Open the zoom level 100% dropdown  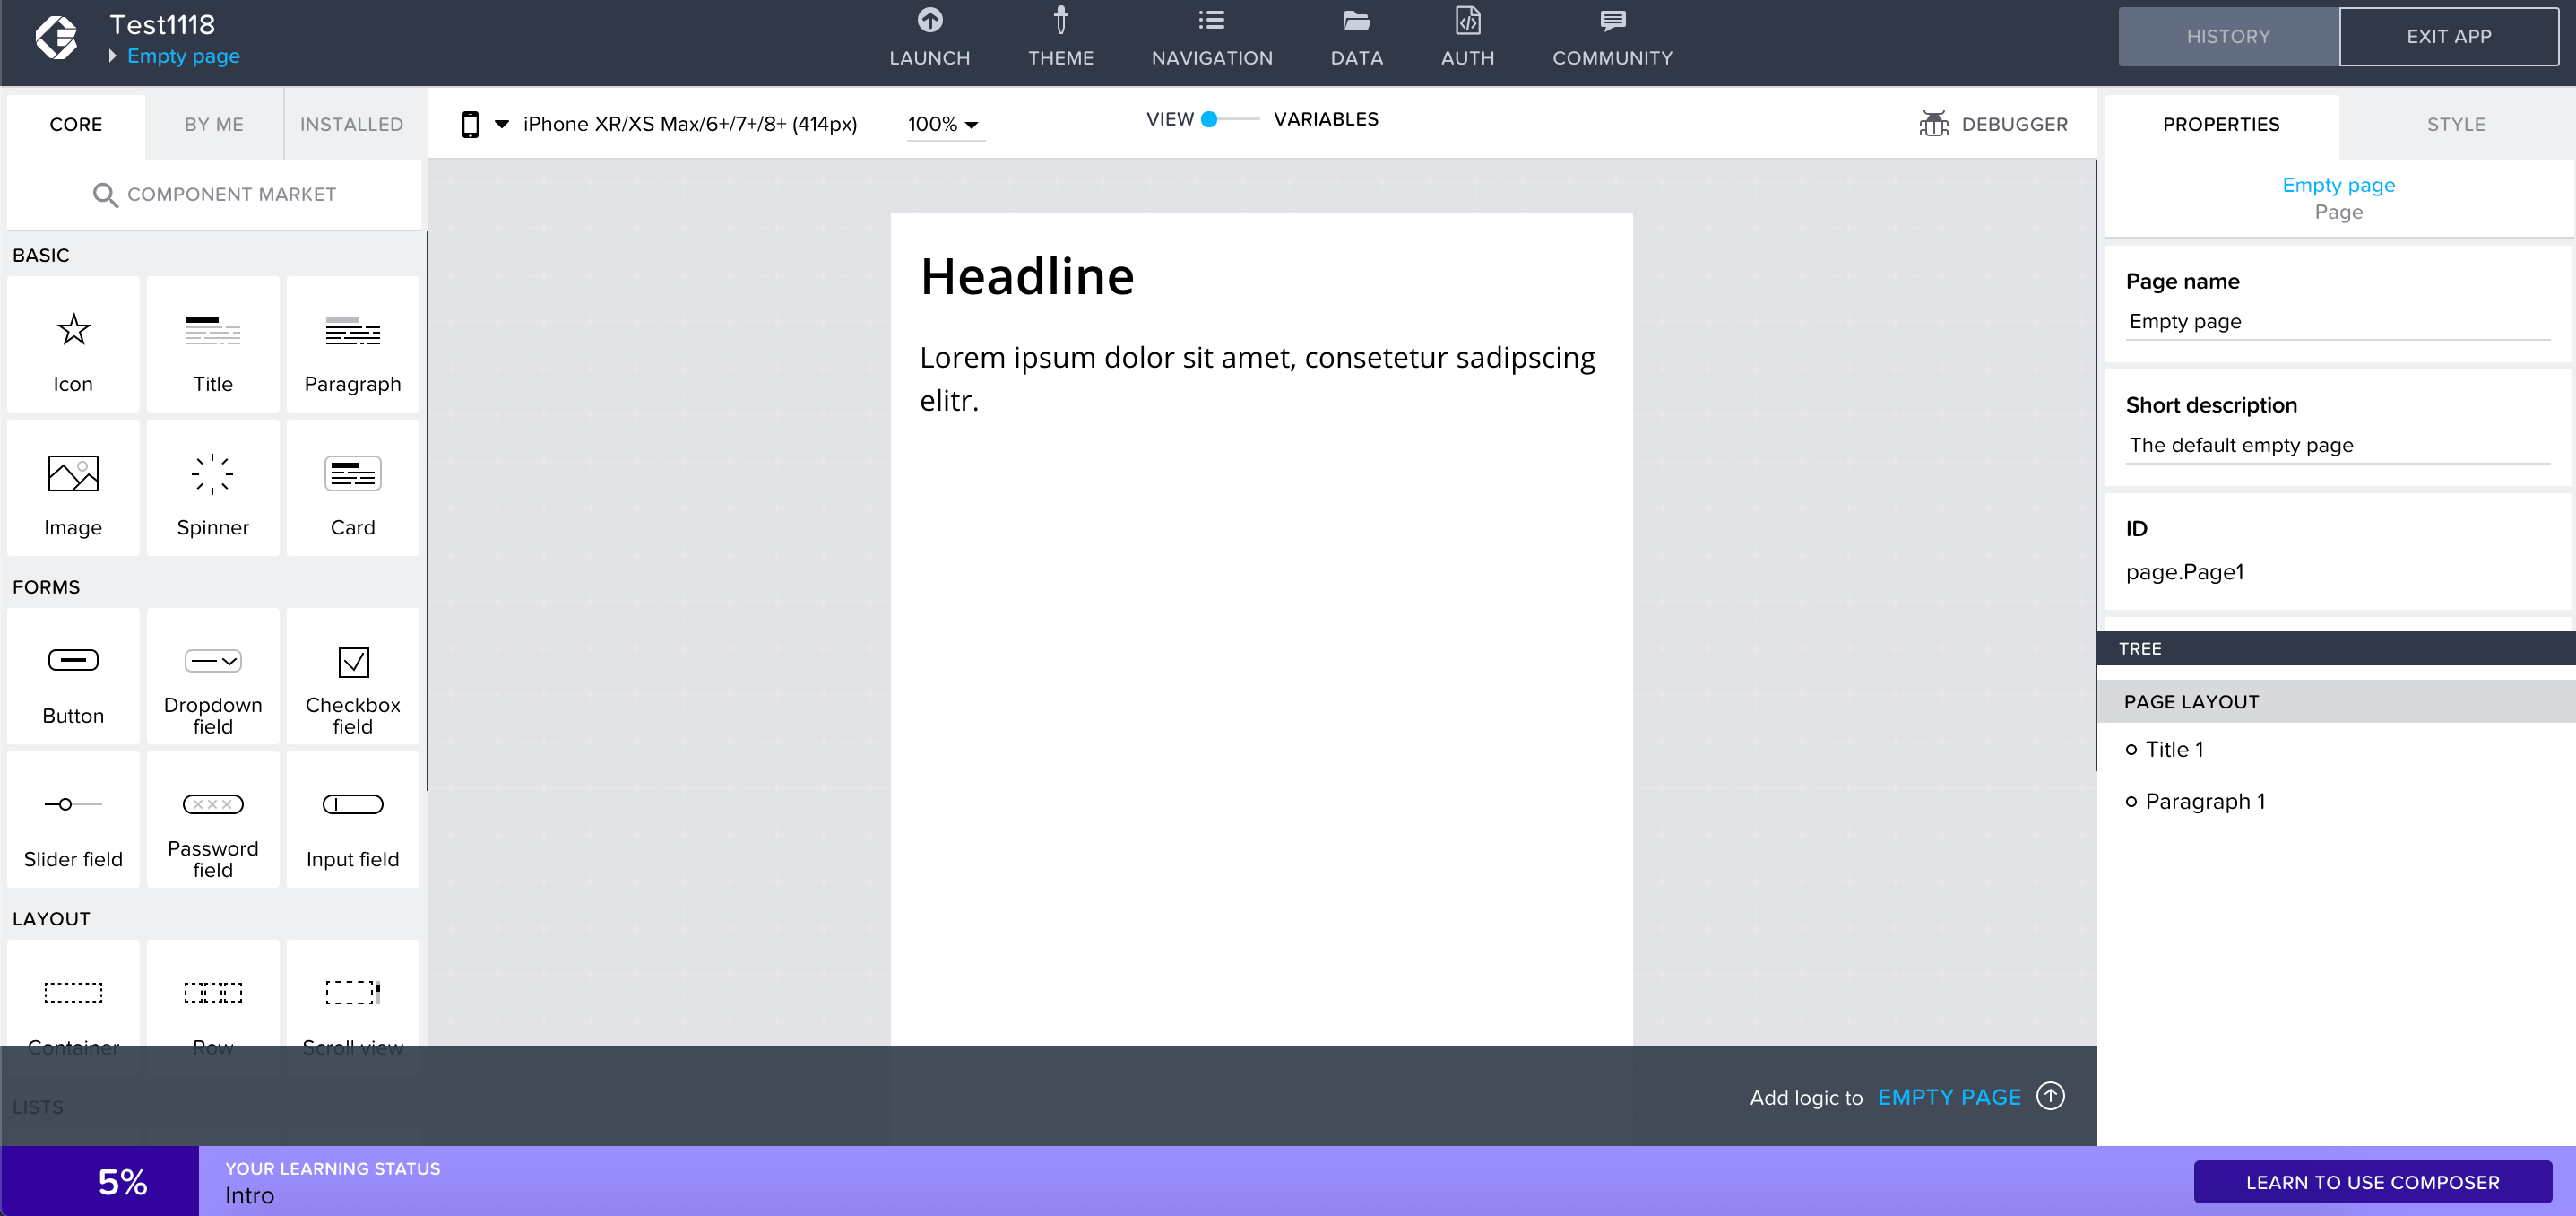coord(947,125)
